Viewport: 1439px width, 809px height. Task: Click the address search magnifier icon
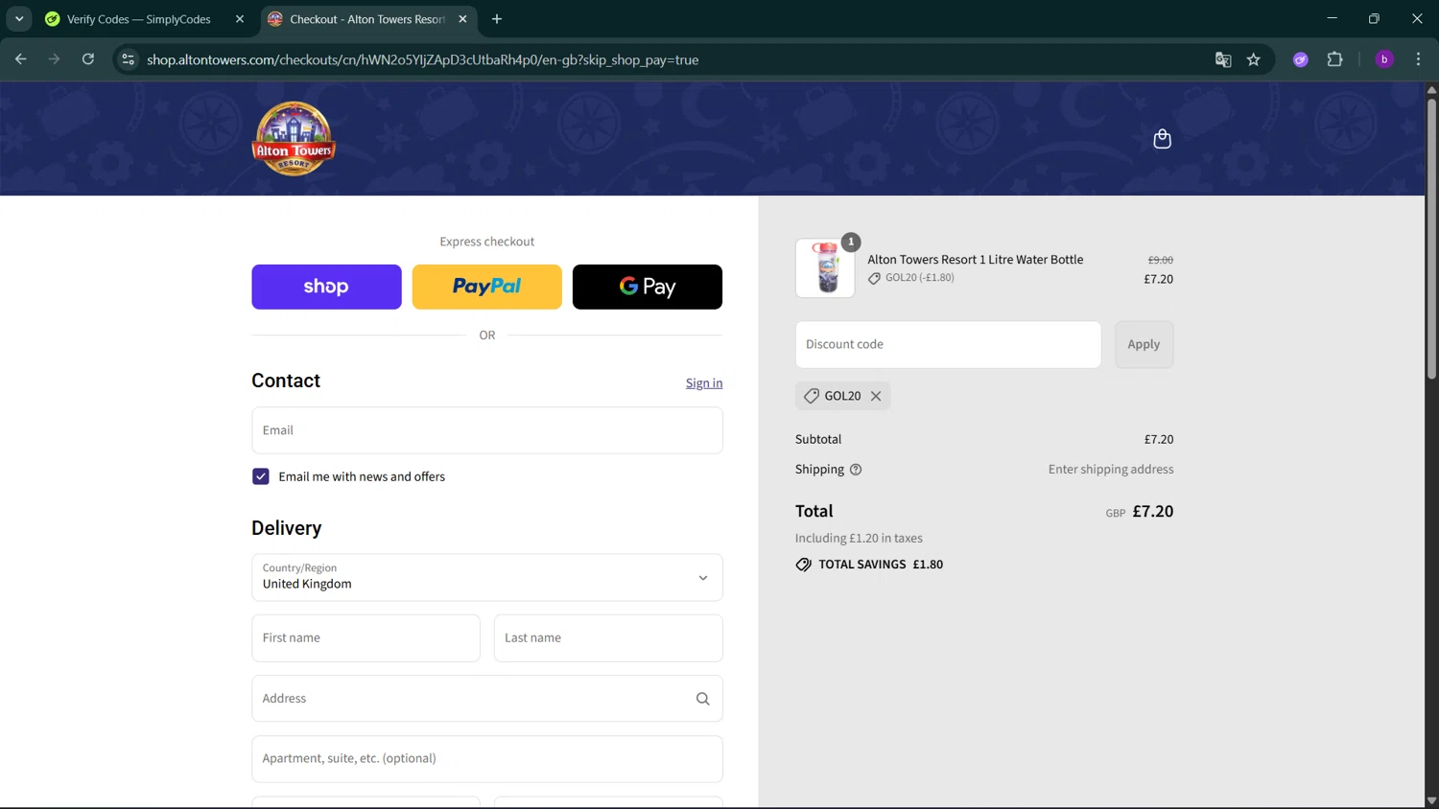pyautogui.click(x=702, y=699)
